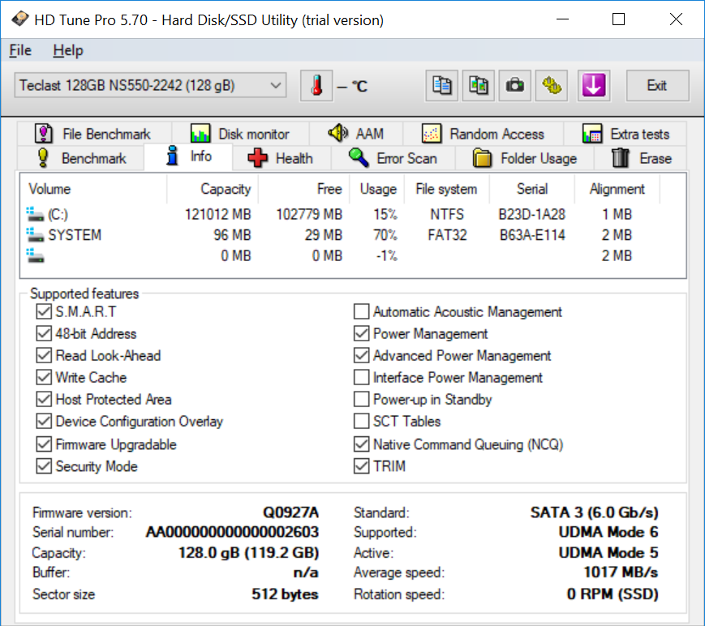Select the 102779 MB free space cell
This screenshot has width=705, height=626.
point(309,214)
